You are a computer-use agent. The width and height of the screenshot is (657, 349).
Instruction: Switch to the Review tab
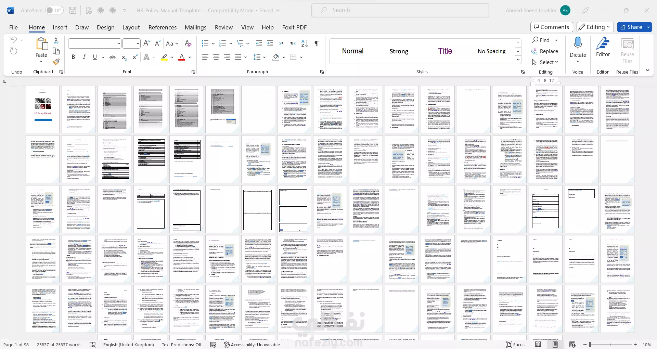(x=224, y=27)
